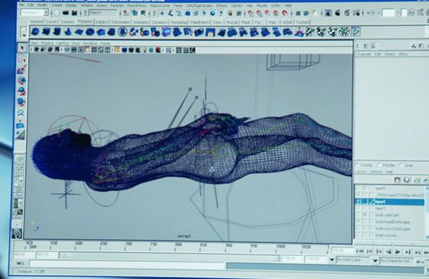Toggle display type box of body:sideCloth

pos(365,215)
